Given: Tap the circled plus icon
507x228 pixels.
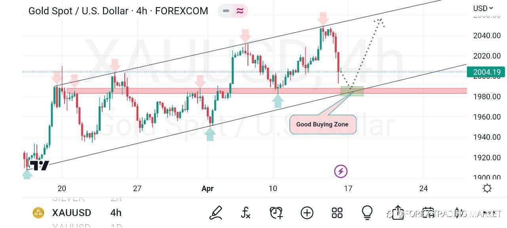Looking at the screenshot, I should 307,213.
